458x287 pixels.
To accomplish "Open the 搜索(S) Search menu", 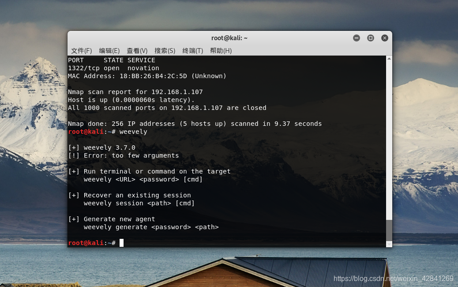I will pyautogui.click(x=165, y=51).
